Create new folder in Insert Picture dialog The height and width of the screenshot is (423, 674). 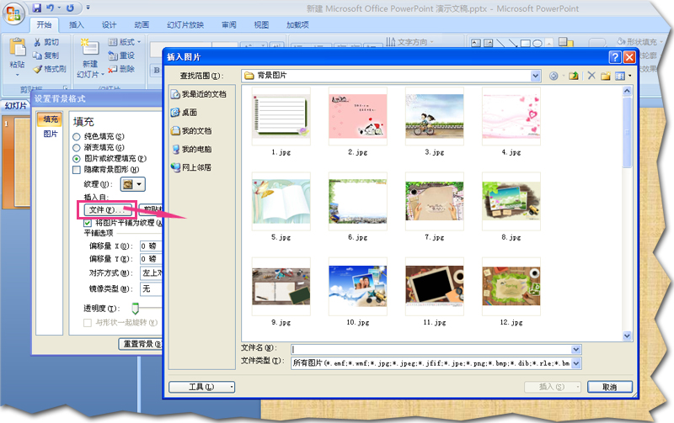tap(606, 76)
